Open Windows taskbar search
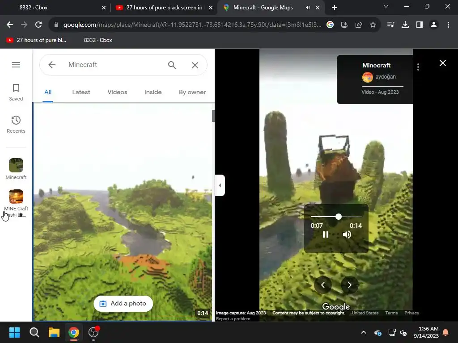The image size is (458, 343). [34, 332]
